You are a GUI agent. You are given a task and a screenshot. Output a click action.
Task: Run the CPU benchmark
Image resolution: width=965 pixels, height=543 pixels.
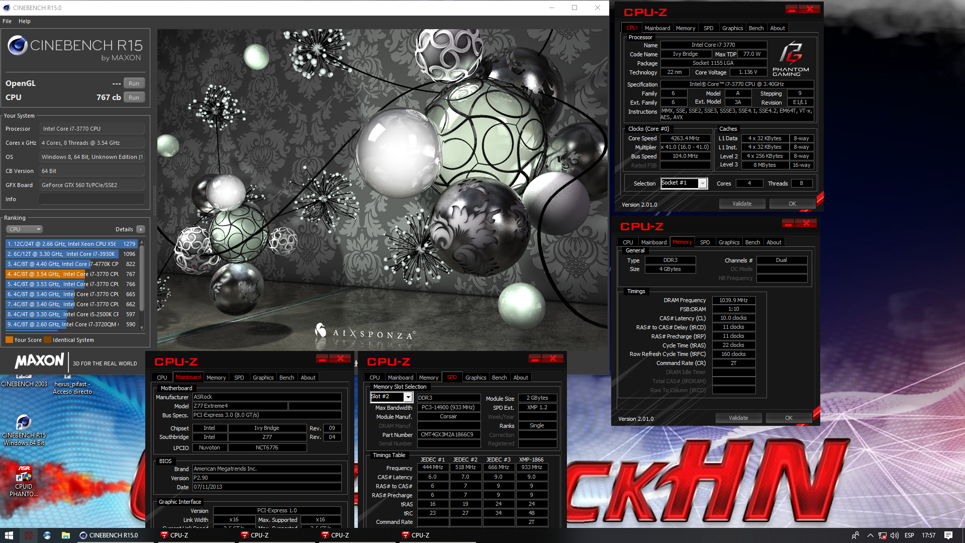(x=134, y=98)
